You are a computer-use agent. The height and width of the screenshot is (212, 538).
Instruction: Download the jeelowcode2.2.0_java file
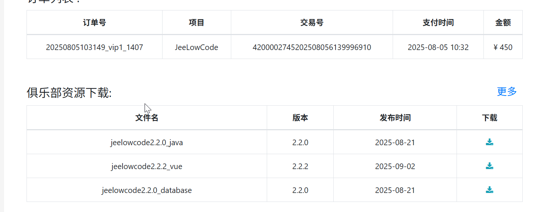(489, 142)
